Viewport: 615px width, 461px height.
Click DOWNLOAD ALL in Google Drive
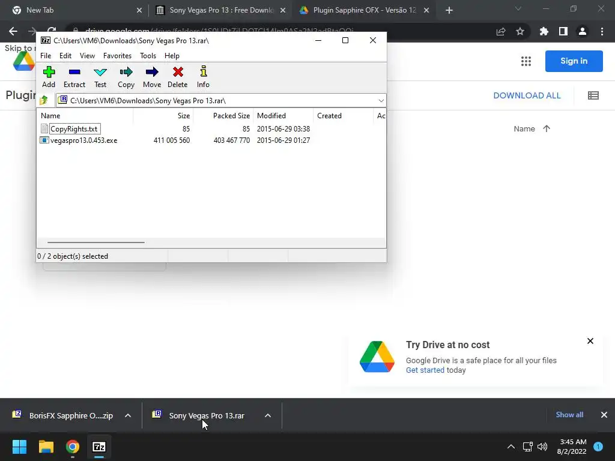(527, 95)
